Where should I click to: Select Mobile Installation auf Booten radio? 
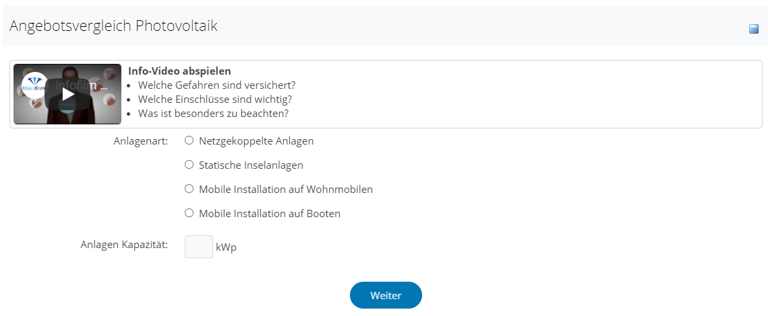pyautogui.click(x=189, y=213)
